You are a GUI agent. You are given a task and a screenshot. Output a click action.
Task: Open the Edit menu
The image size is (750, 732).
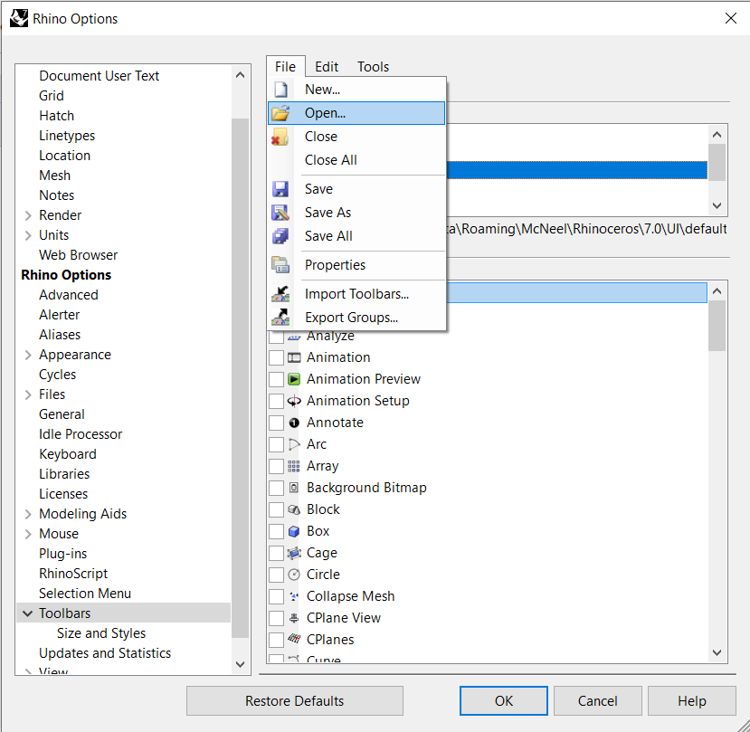327,67
